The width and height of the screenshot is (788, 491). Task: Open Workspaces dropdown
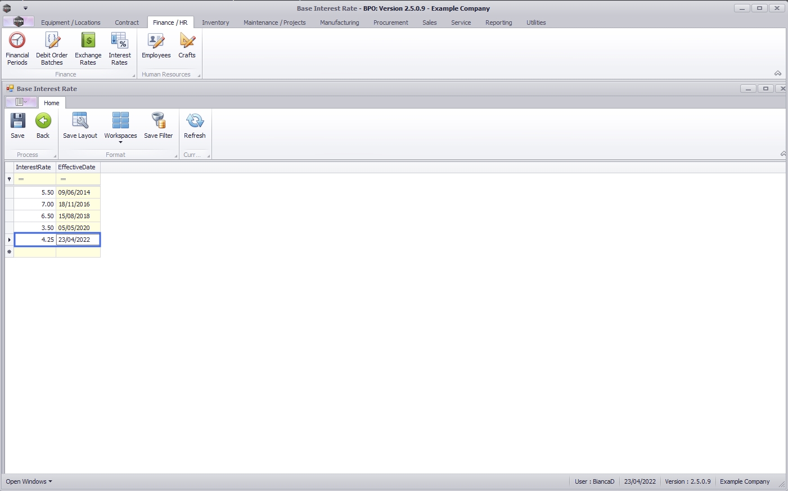coord(120,128)
